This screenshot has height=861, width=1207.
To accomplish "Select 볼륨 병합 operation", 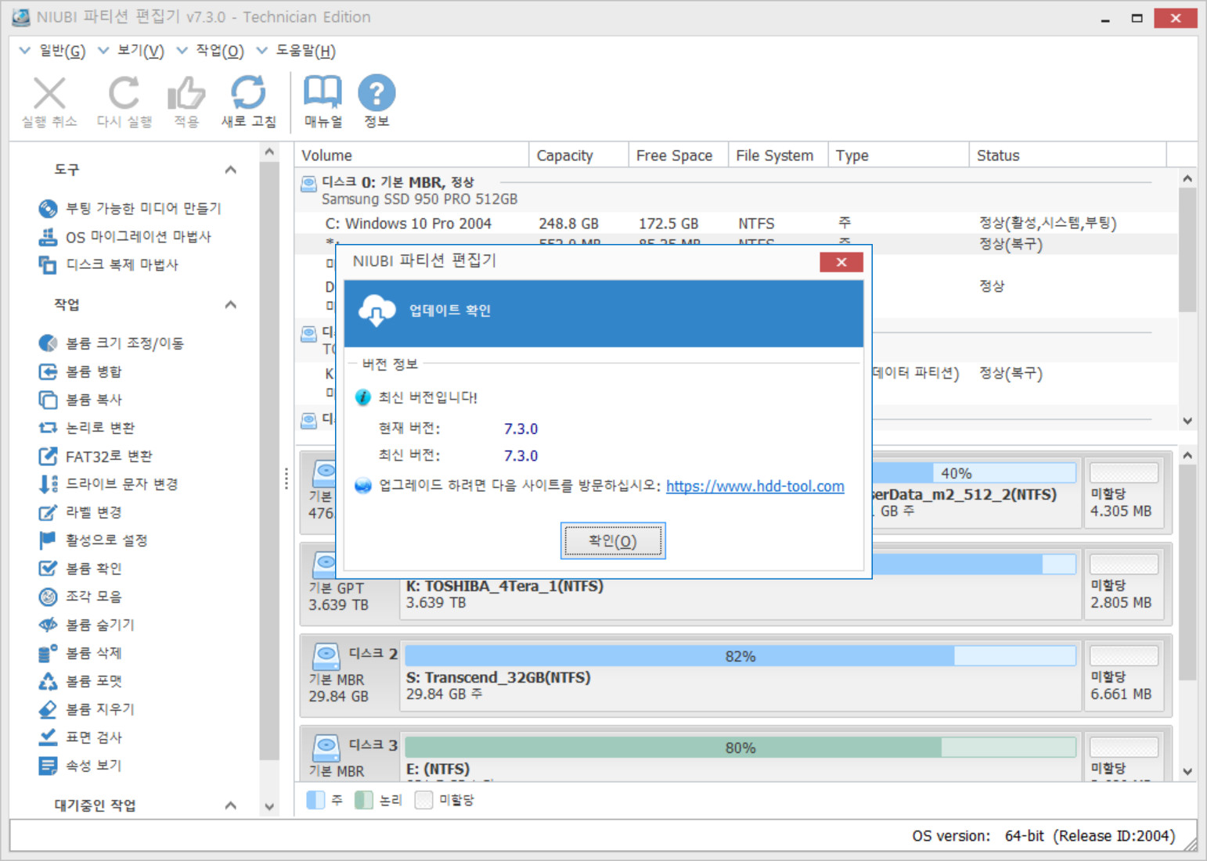I will point(80,371).
